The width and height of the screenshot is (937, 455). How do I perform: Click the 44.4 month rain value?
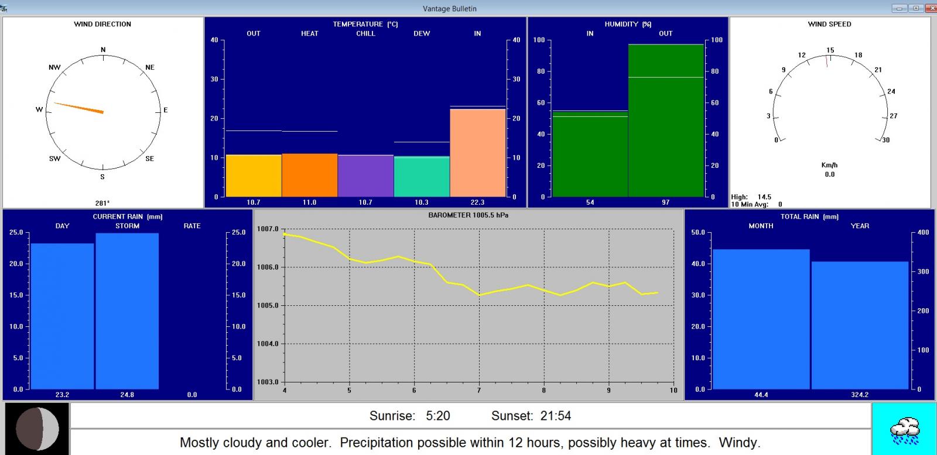pyautogui.click(x=761, y=395)
